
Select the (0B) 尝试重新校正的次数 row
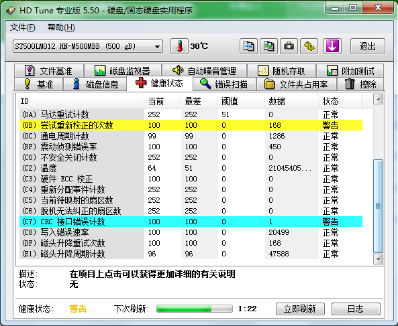coord(191,125)
